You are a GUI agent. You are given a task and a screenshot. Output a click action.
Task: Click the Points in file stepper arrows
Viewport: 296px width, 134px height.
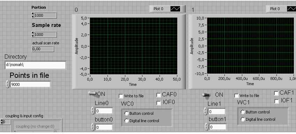[8, 84]
